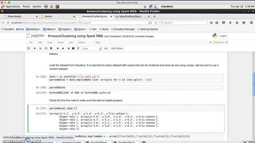255x143 pixels.
Task: Click the parsedData1.take(5) code cell
Action: (136, 108)
